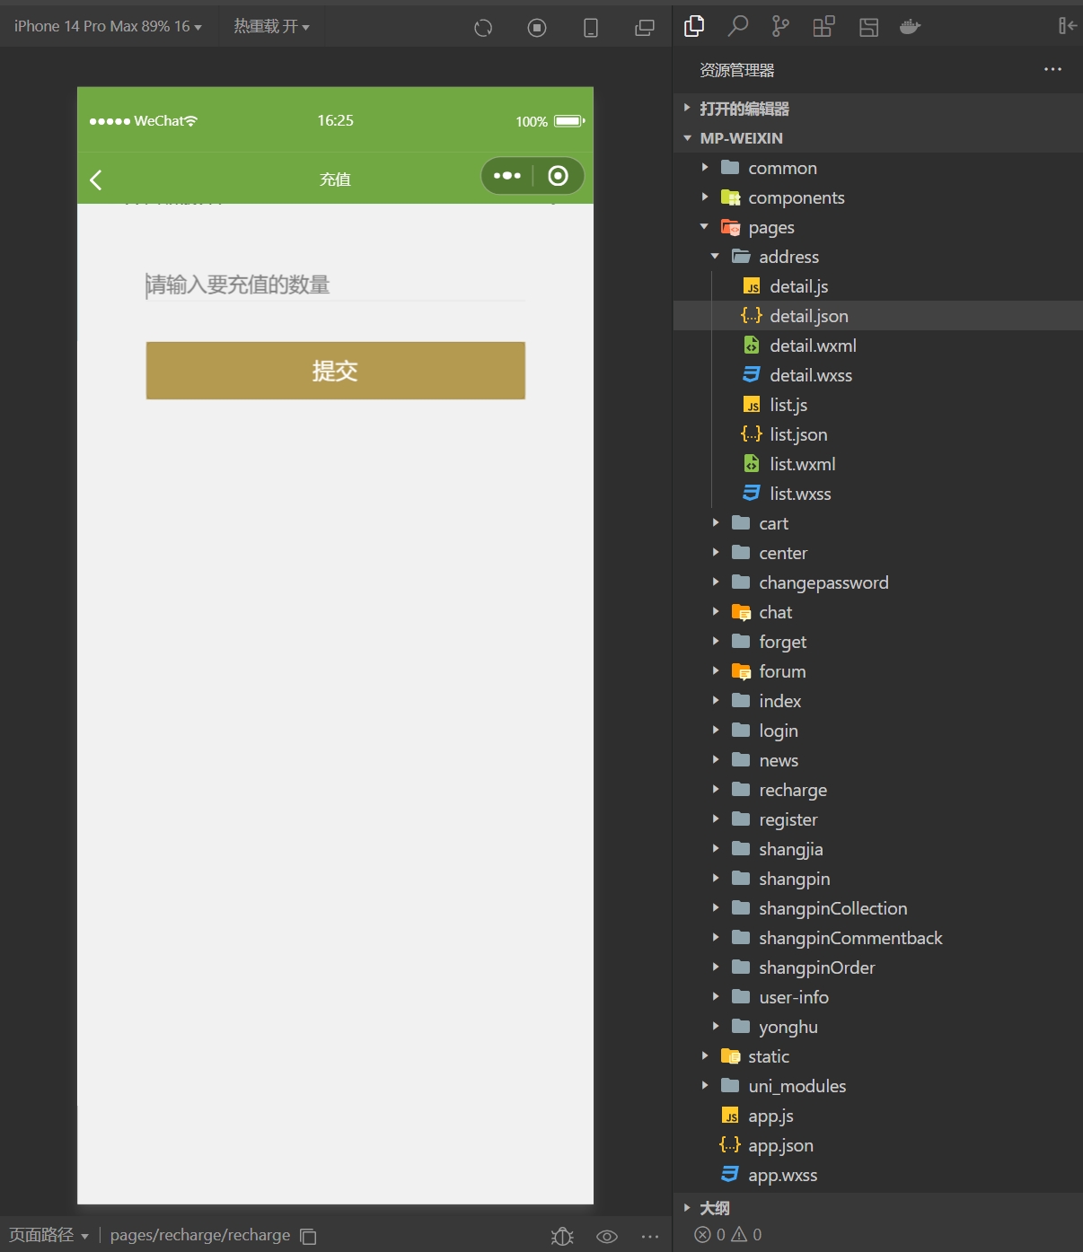Expand the recharge folder
1083x1252 pixels.
877,790
